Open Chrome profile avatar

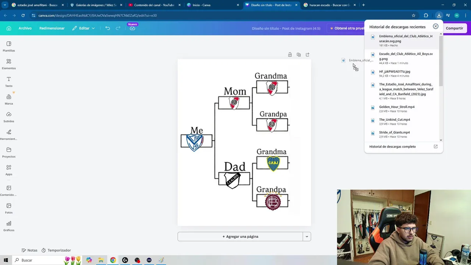click(x=457, y=15)
